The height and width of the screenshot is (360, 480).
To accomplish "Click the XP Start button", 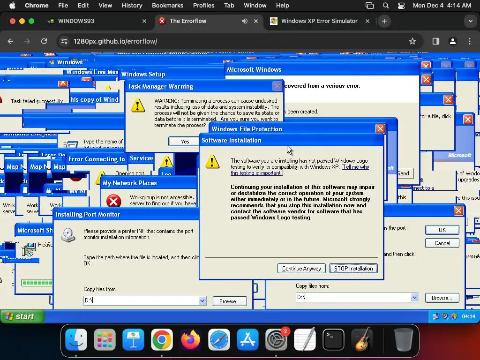I will (22, 316).
